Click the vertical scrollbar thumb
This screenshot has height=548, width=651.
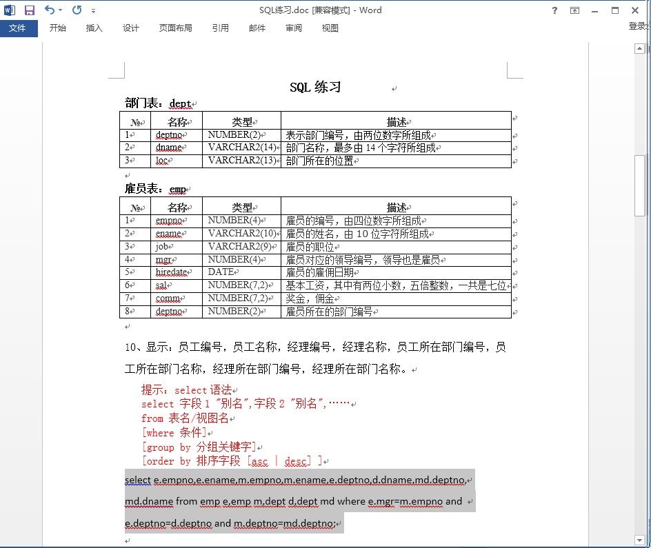coord(639,185)
